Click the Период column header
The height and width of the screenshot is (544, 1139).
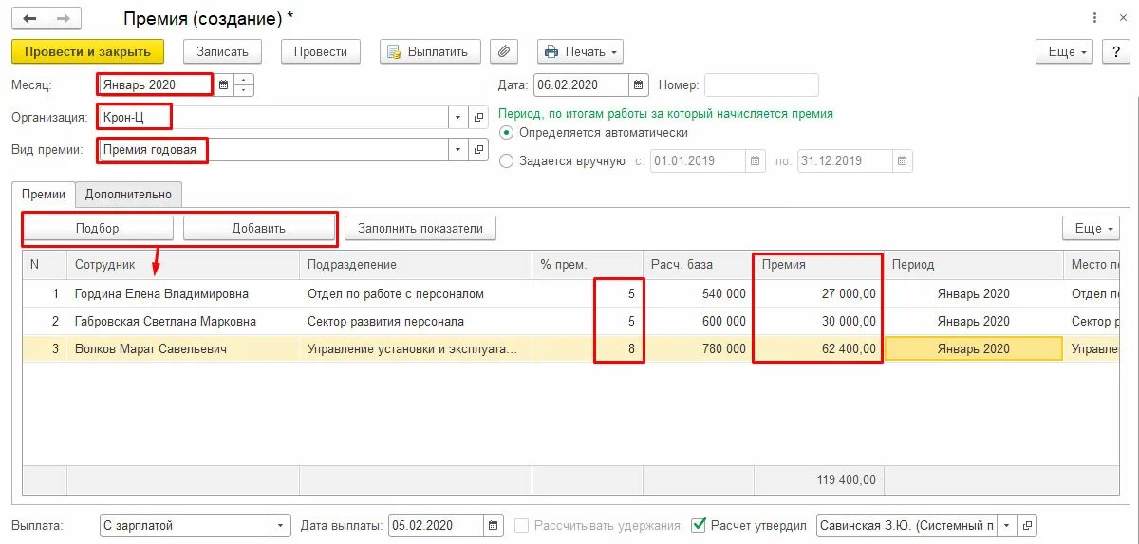[x=973, y=265]
